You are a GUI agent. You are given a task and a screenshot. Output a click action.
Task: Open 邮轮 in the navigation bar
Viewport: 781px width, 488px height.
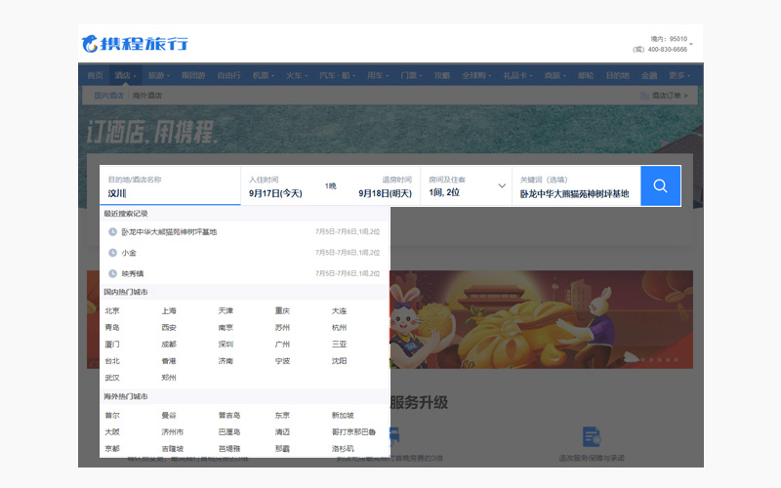pos(586,75)
